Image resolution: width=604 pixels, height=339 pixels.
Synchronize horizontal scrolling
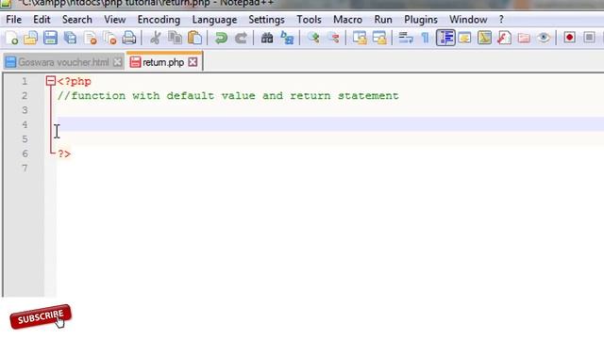point(379,38)
